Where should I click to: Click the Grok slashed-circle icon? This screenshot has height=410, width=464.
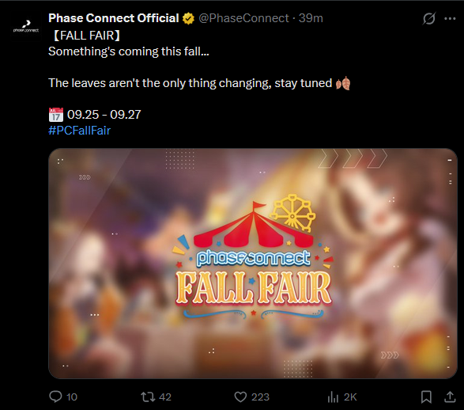pos(428,19)
